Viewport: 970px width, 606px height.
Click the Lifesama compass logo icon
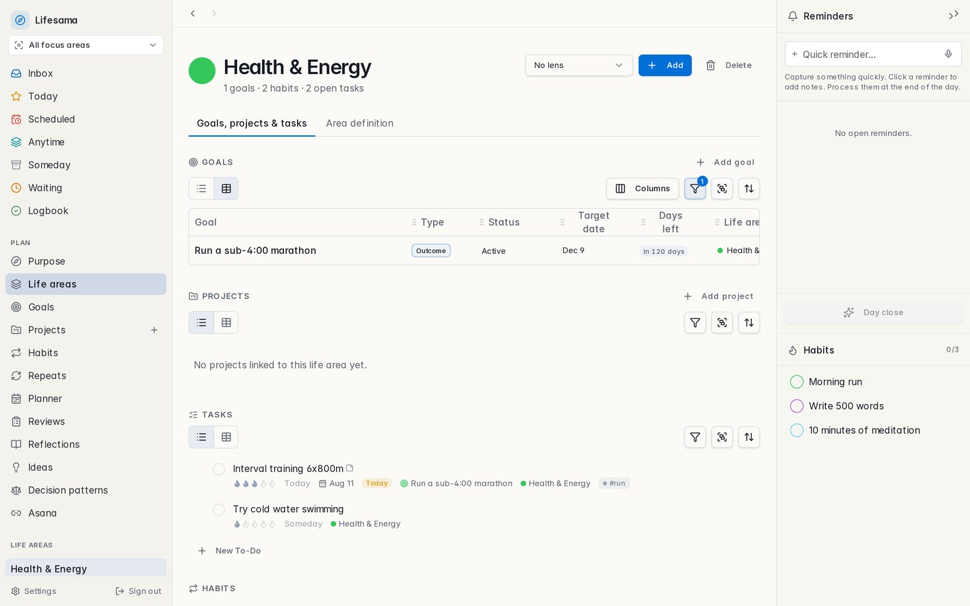20,20
